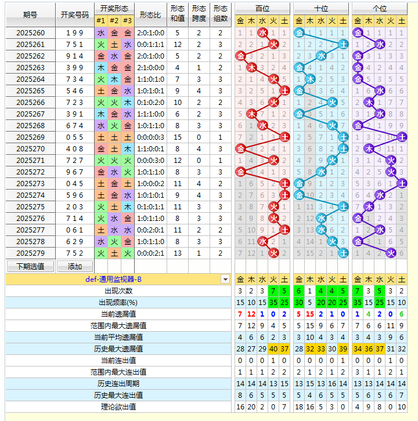Click the red 木 ball in row 2025263

pos(251,67)
